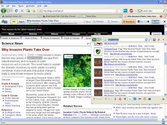Go back in search popup panel

tap(94, 40)
